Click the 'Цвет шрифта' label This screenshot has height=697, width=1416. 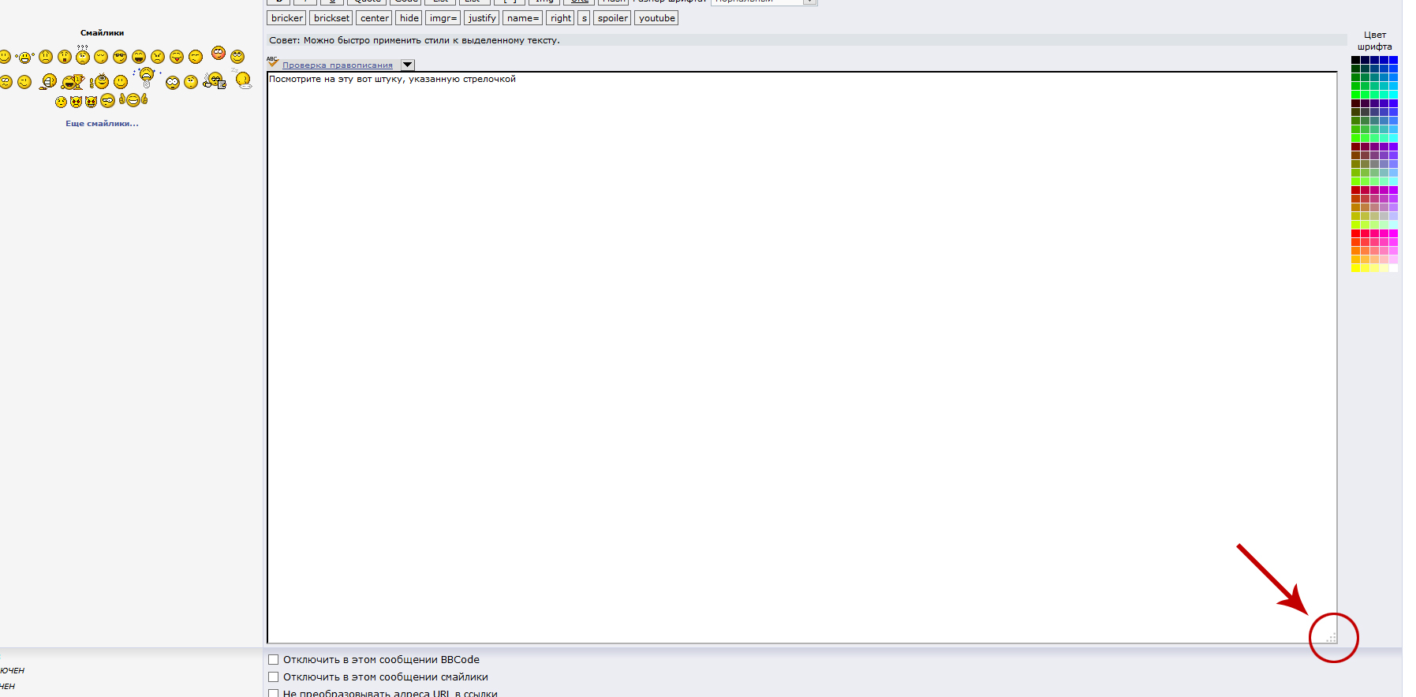coord(1375,41)
